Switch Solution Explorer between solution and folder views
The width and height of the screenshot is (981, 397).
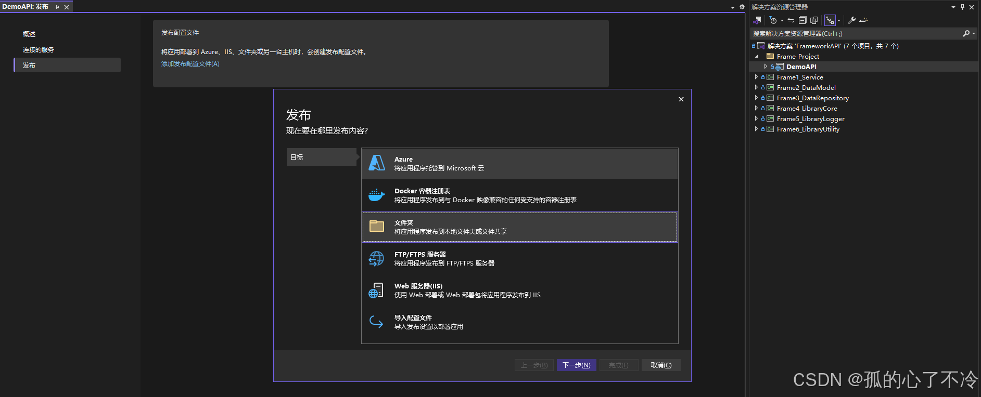[757, 20]
